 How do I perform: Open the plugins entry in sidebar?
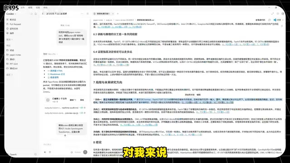pos(10,33)
